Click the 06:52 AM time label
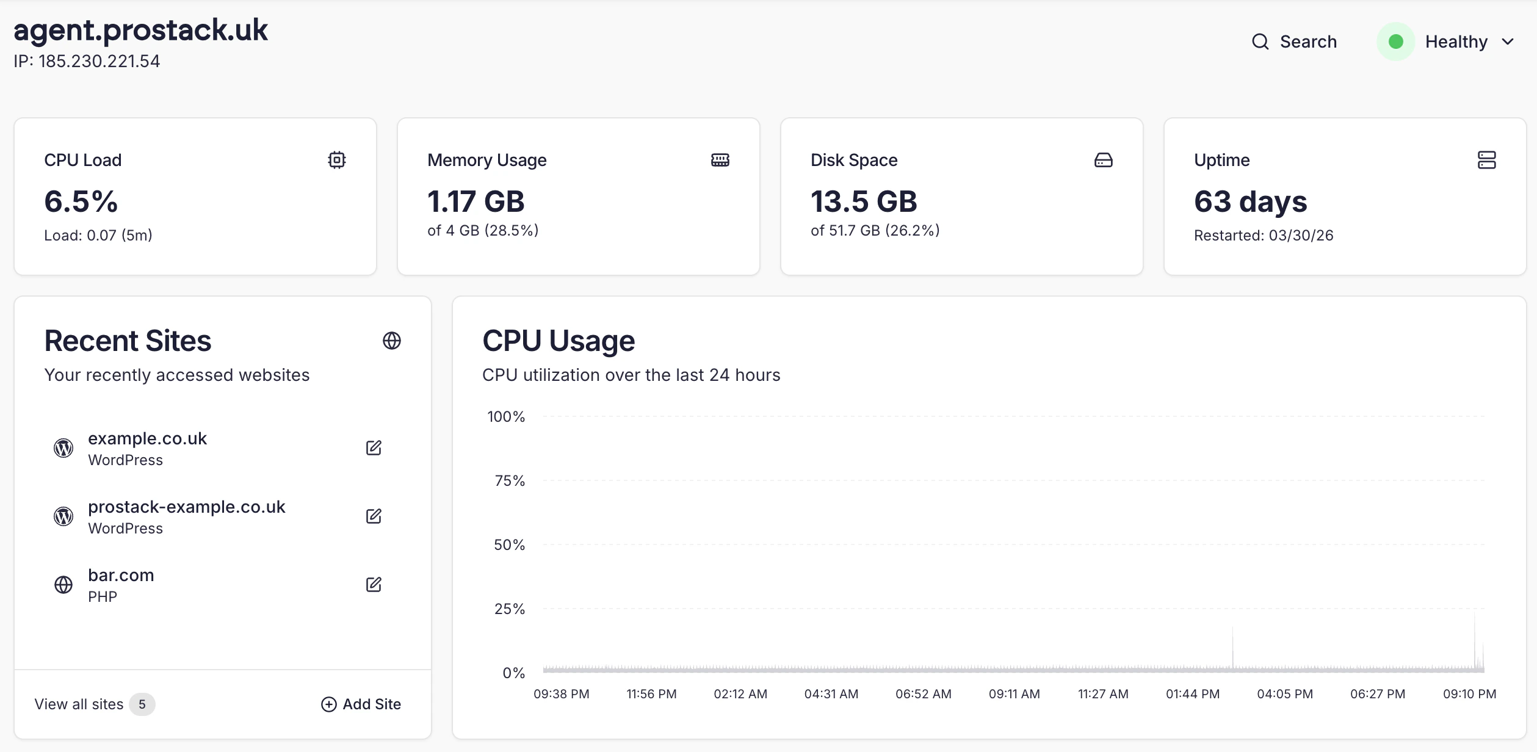This screenshot has width=1537, height=752. [x=924, y=694]
